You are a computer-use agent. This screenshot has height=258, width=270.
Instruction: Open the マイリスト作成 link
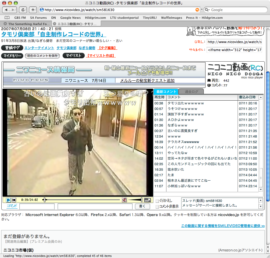[101, 56]
